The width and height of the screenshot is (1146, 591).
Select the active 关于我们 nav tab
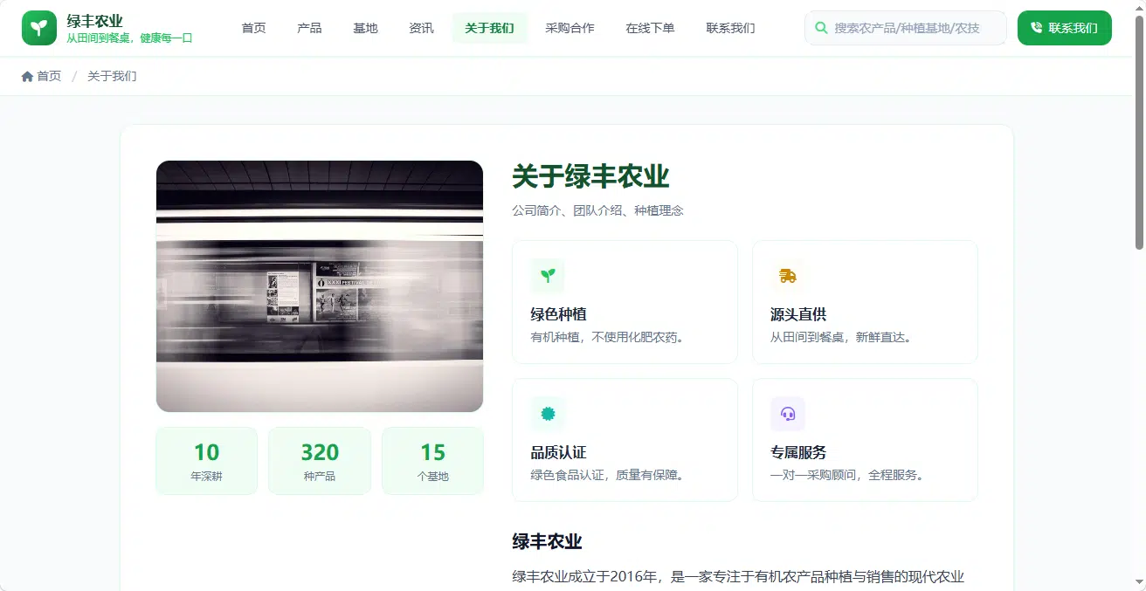489,28
